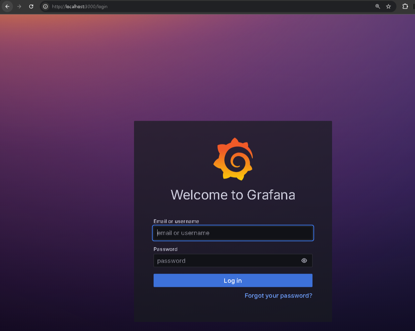
Task: Open the browser extensions puzzle icon
Action: point(405,6)
